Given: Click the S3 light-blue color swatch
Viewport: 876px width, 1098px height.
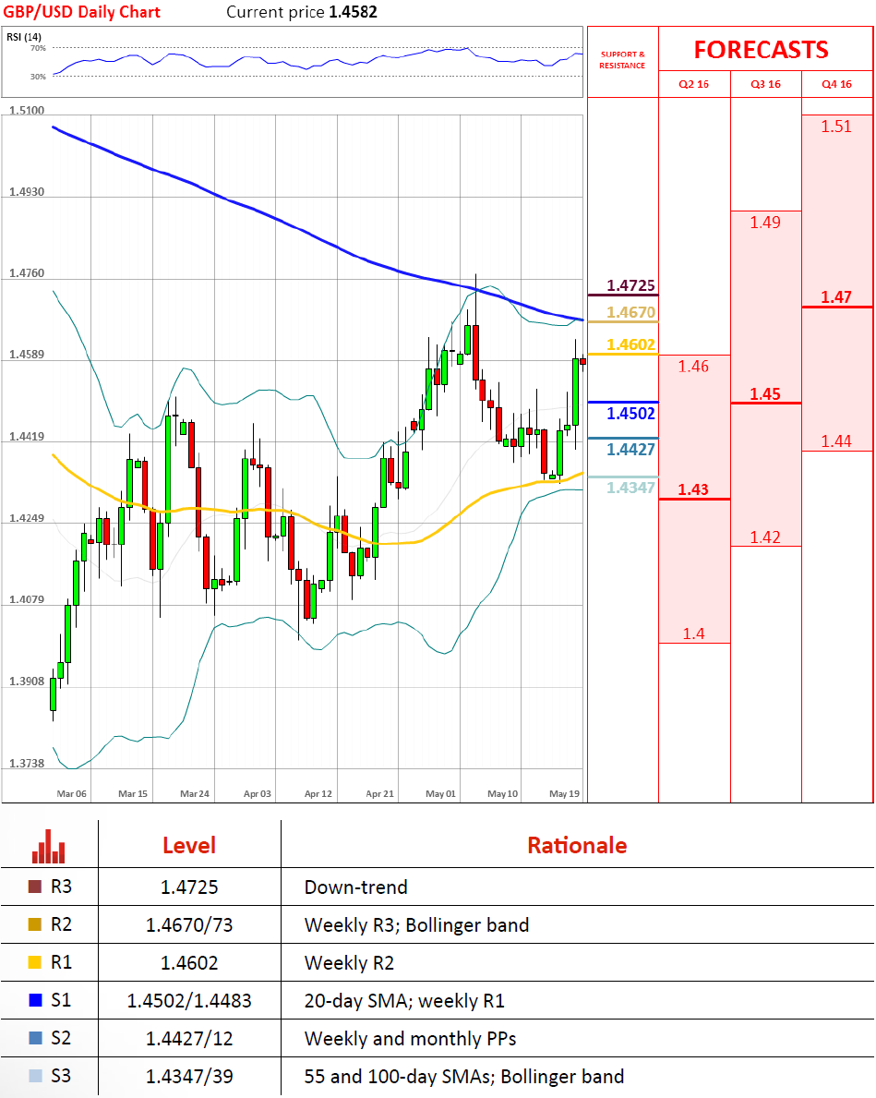Looking at the screenshot, I should (35, 1076).
